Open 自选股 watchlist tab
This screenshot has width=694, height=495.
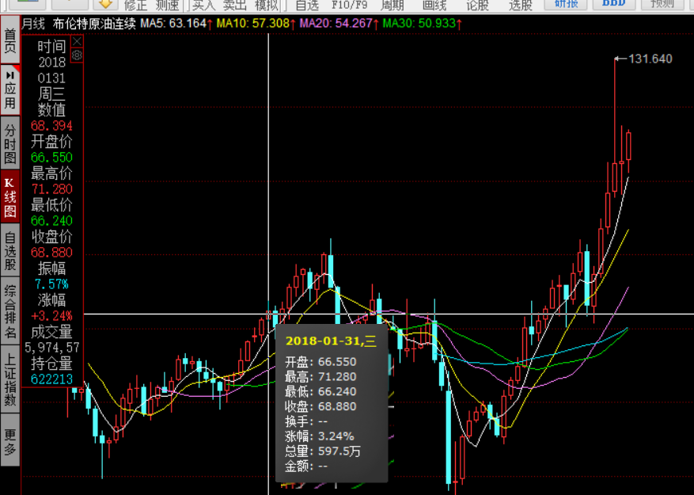pyautogui.click(x=9, y=251)
